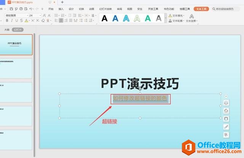Screen dimensions: 244x158
Task: Open the 文本效果 text effects dropdown
Action: (191, 18)
